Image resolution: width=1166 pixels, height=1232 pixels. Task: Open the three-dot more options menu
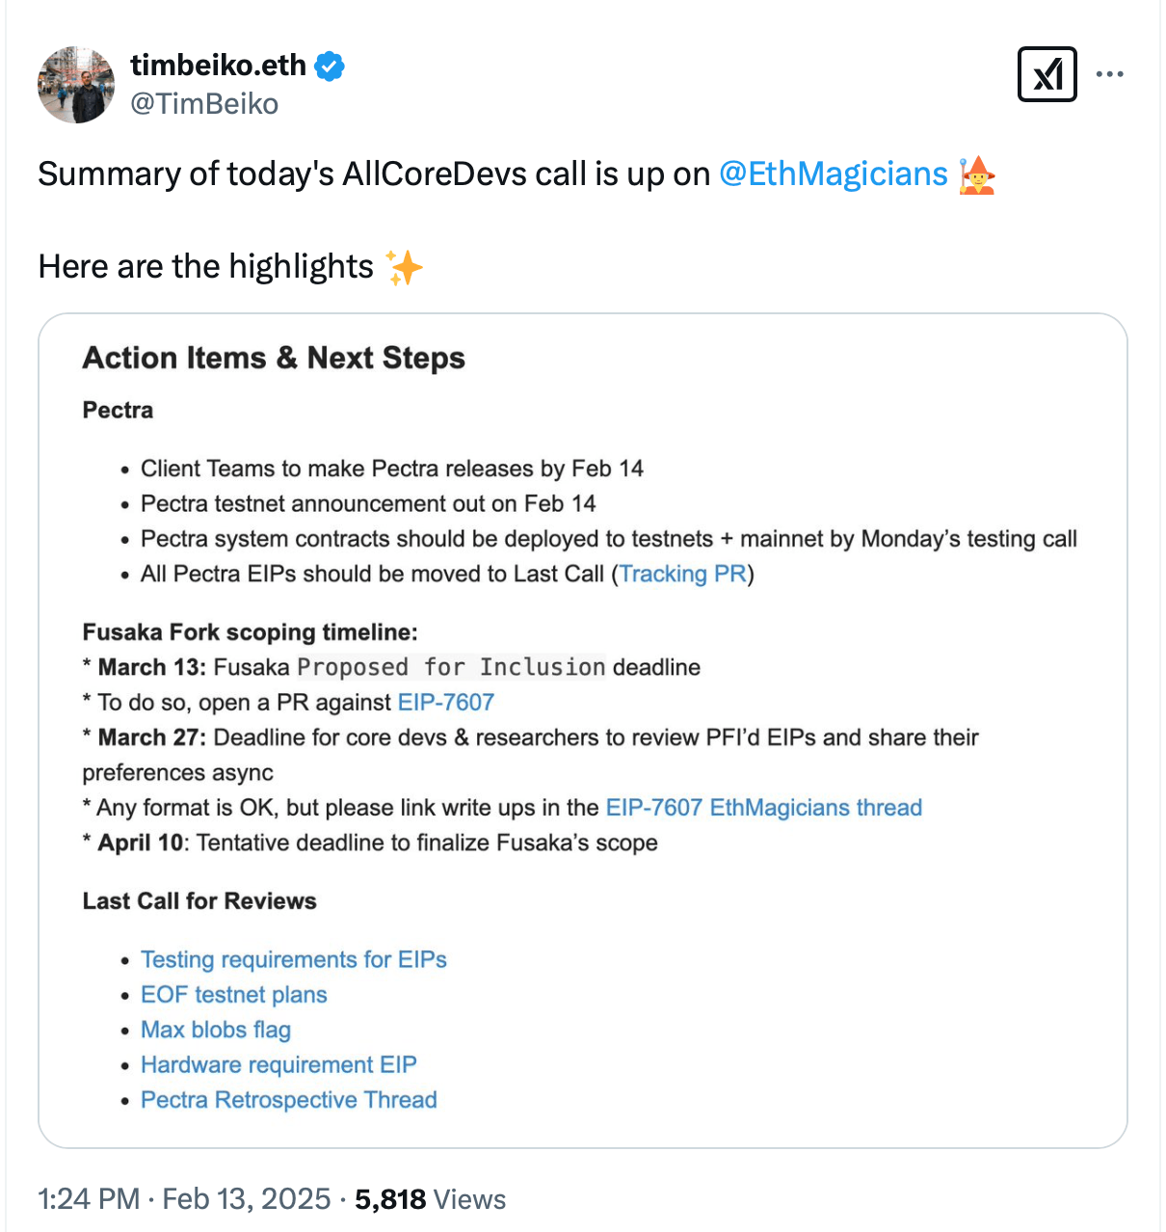pyautogui.click(x=1109, y=74)
